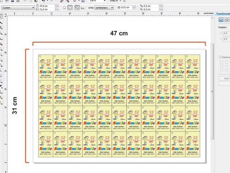The image size is (230, 173).
Task: Click the all pages layout icon
Action: [77, 7]
